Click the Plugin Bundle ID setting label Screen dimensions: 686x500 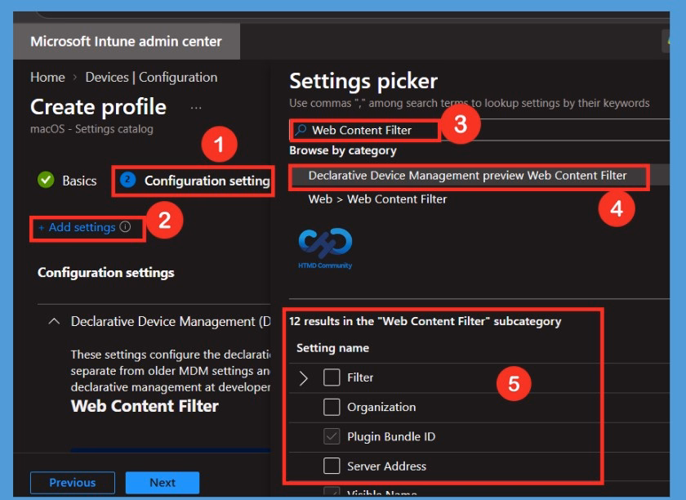[x=391, y=437]
